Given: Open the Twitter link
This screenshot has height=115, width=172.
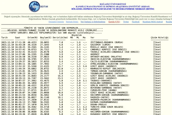Looking at the screenshot, I should (126, 22).
